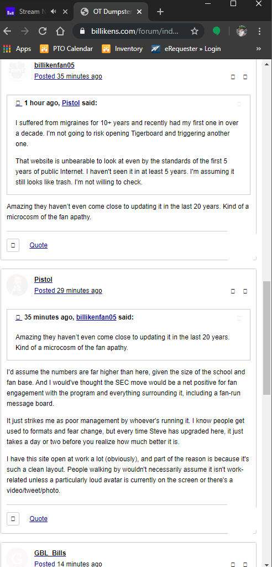
Task: Open the PTO Calendar bookmark
Action: (x=66, y=49)
